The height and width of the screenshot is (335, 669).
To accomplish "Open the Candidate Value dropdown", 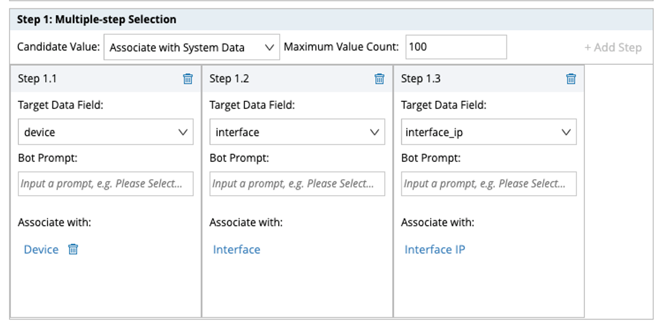I will tap(191, 47).
